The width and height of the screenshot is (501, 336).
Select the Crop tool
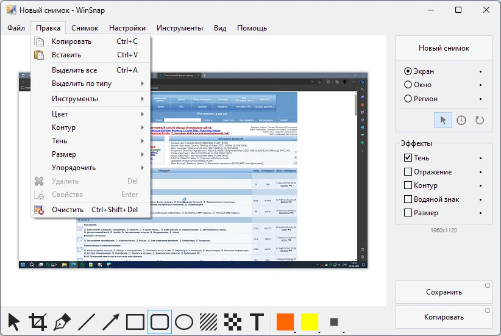[x=38, y=322]
